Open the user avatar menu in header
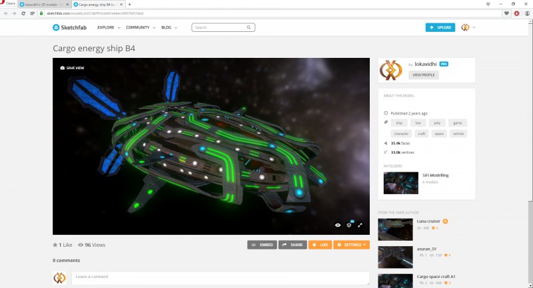 point(468,27)
